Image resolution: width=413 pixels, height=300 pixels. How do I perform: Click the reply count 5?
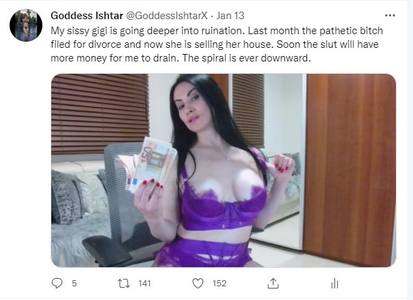pos(75,284)
